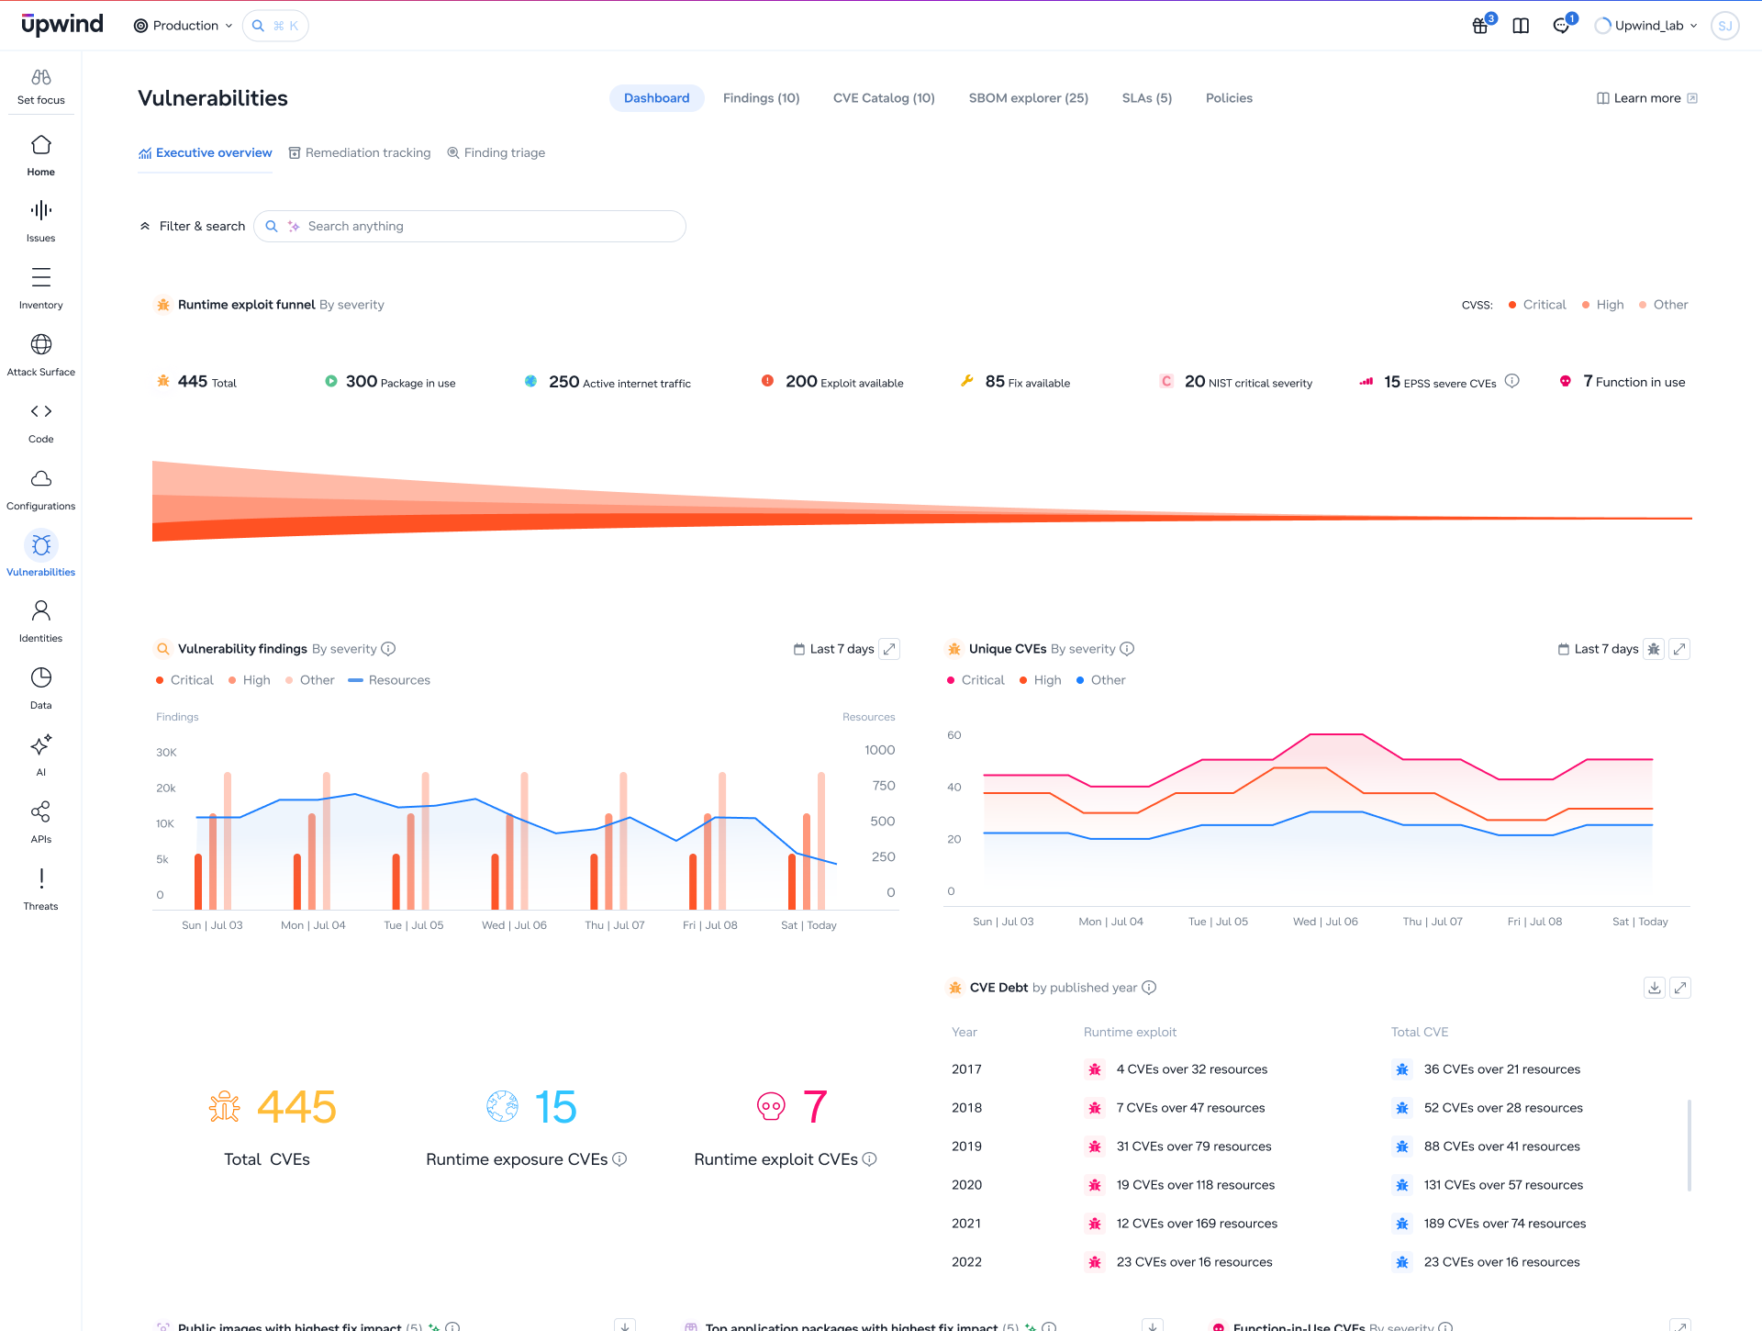The width and height of the screenshot is (1762, 1331).
Task: Switch to the CVE Catalog (10) tab
Action: [884, 98]
